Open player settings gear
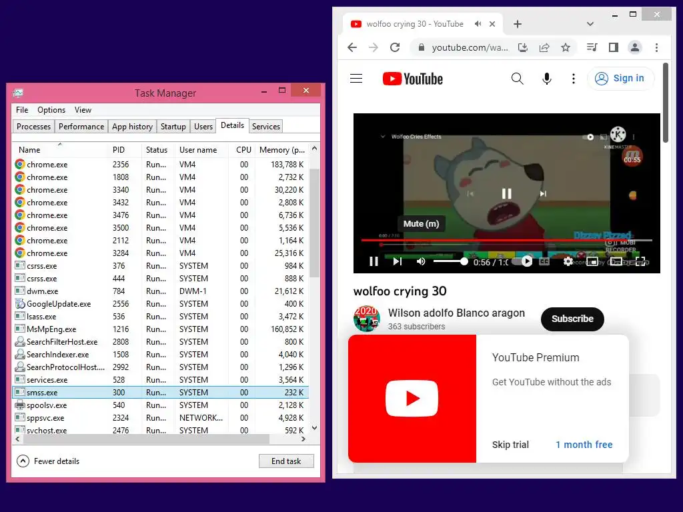This screenshot has height=512, width=683. coord(568,261)
